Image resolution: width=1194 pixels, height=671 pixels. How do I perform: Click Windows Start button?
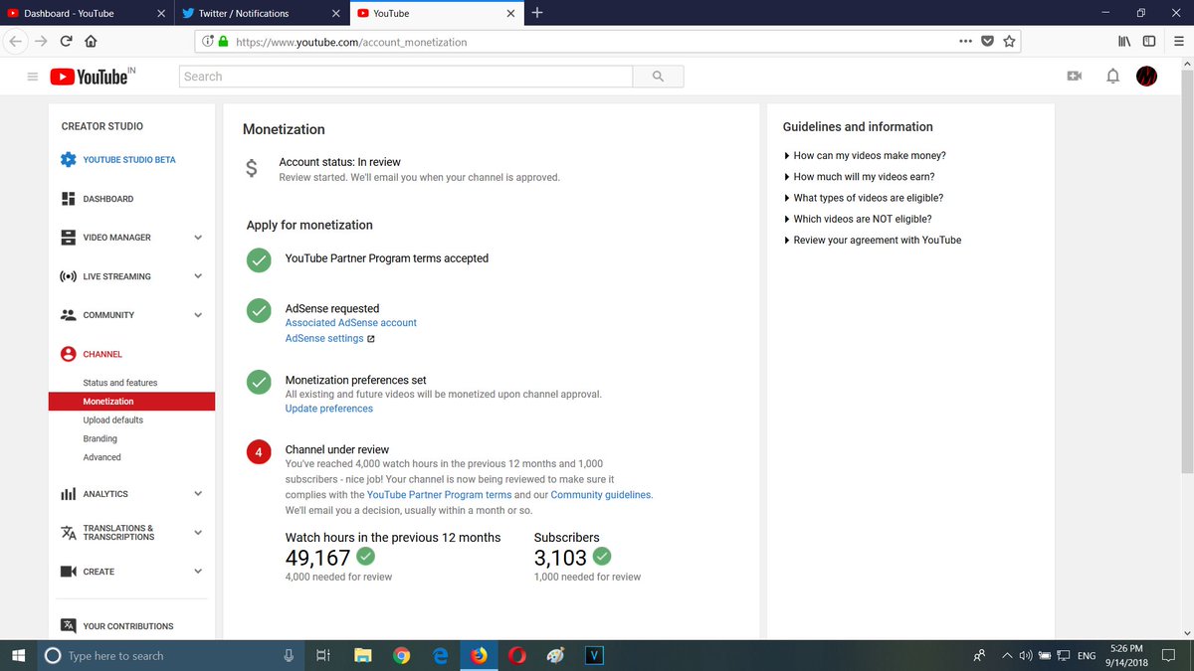pos(18,656)
